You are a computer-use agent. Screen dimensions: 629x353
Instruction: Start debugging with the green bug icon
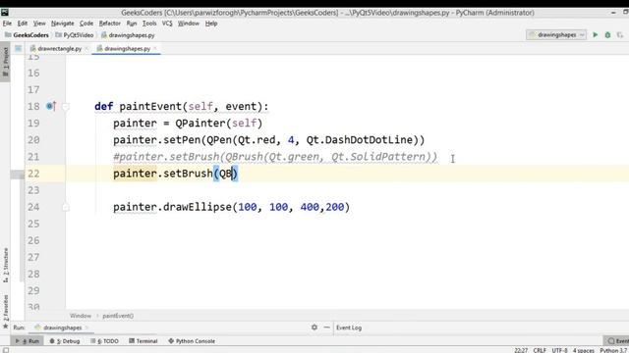tap(607, 35)
